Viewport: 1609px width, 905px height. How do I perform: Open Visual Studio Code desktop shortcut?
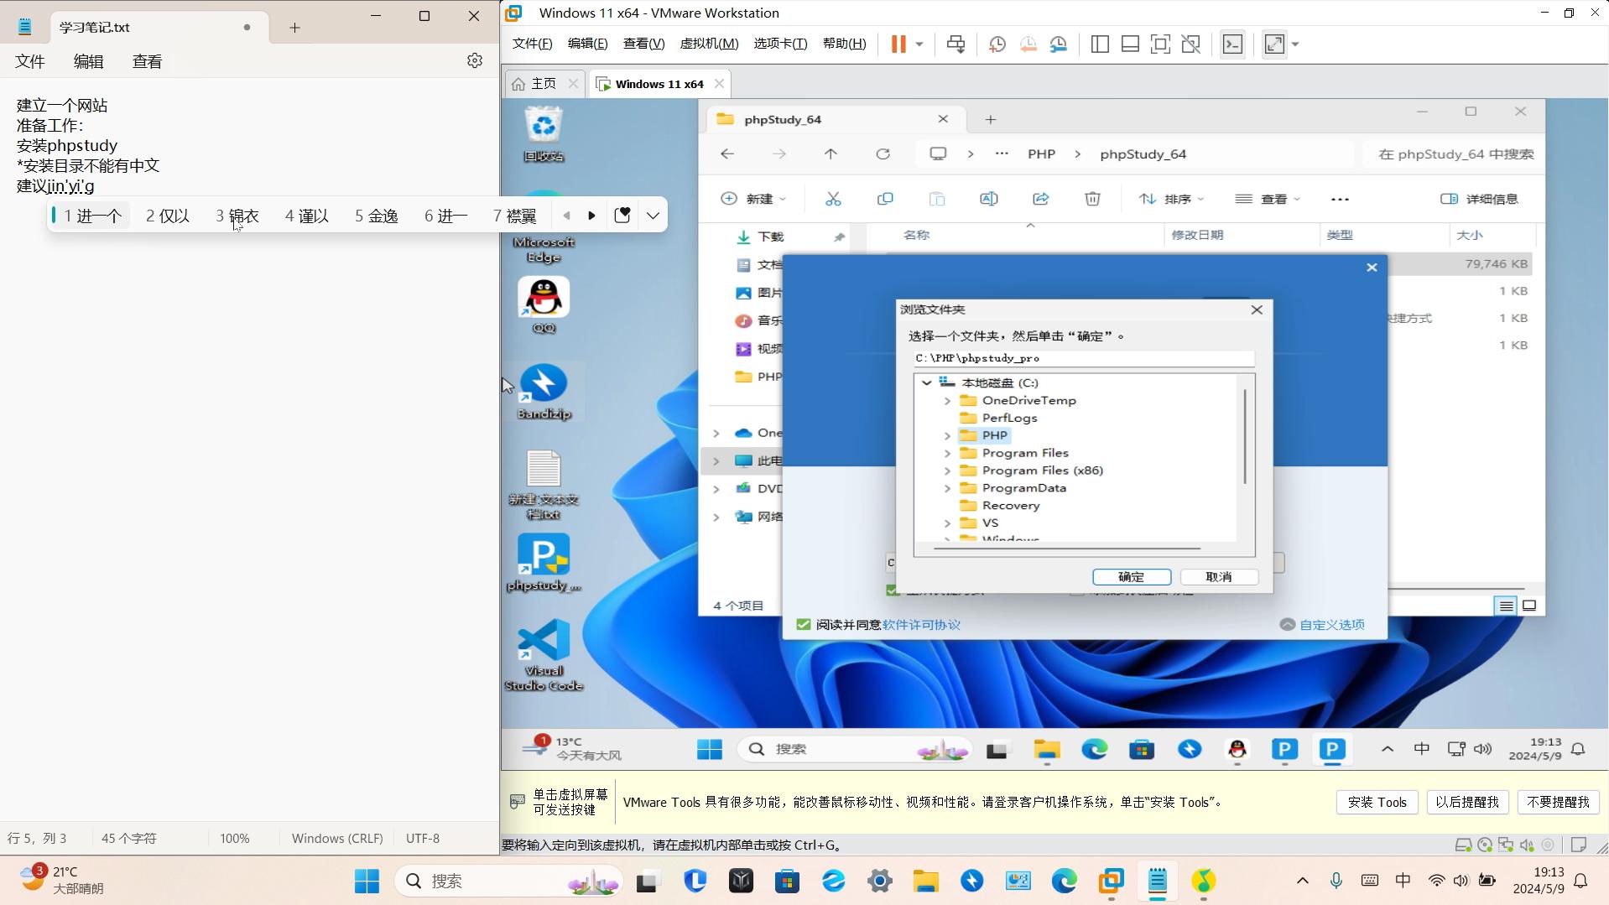click(x=544, y=655)
